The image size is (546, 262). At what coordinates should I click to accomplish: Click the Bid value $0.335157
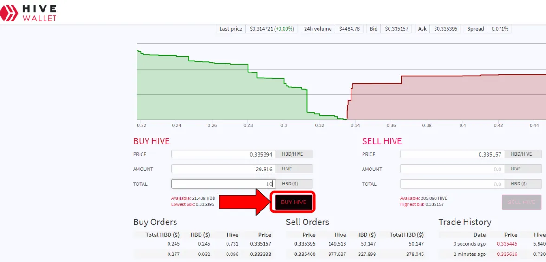pos(396,29)
